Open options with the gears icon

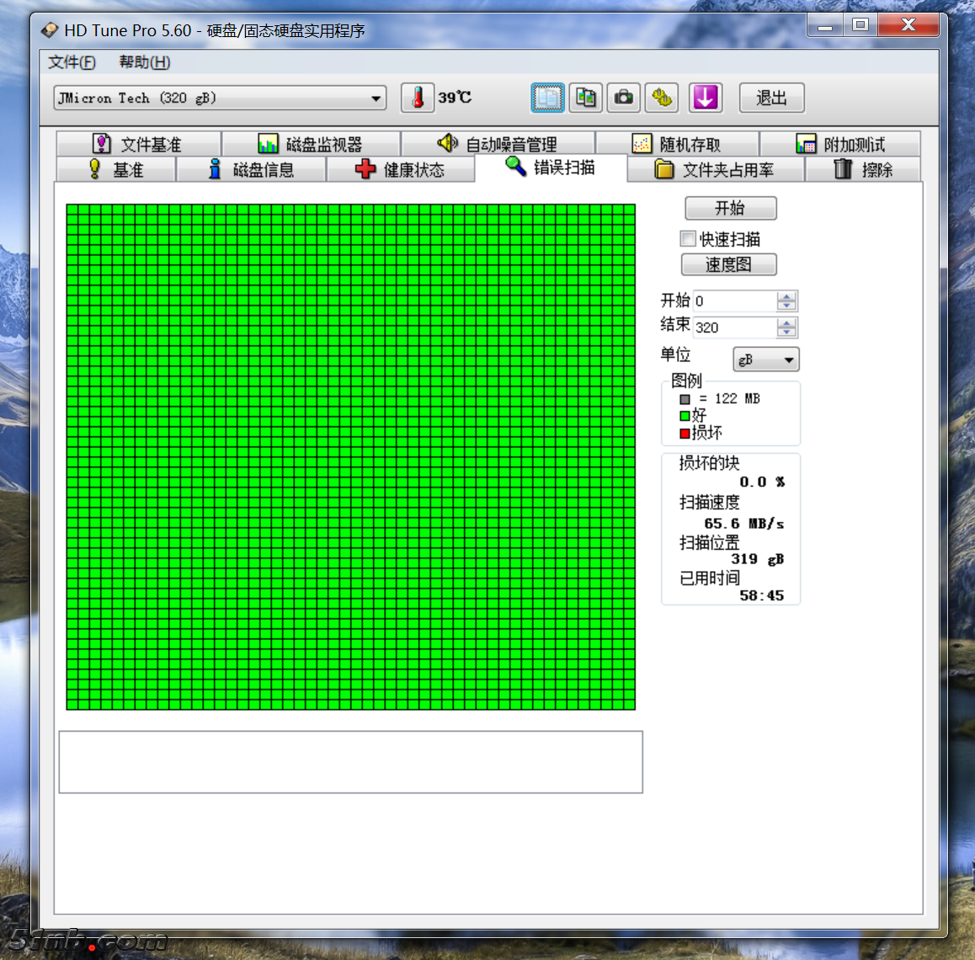(662, 98)
